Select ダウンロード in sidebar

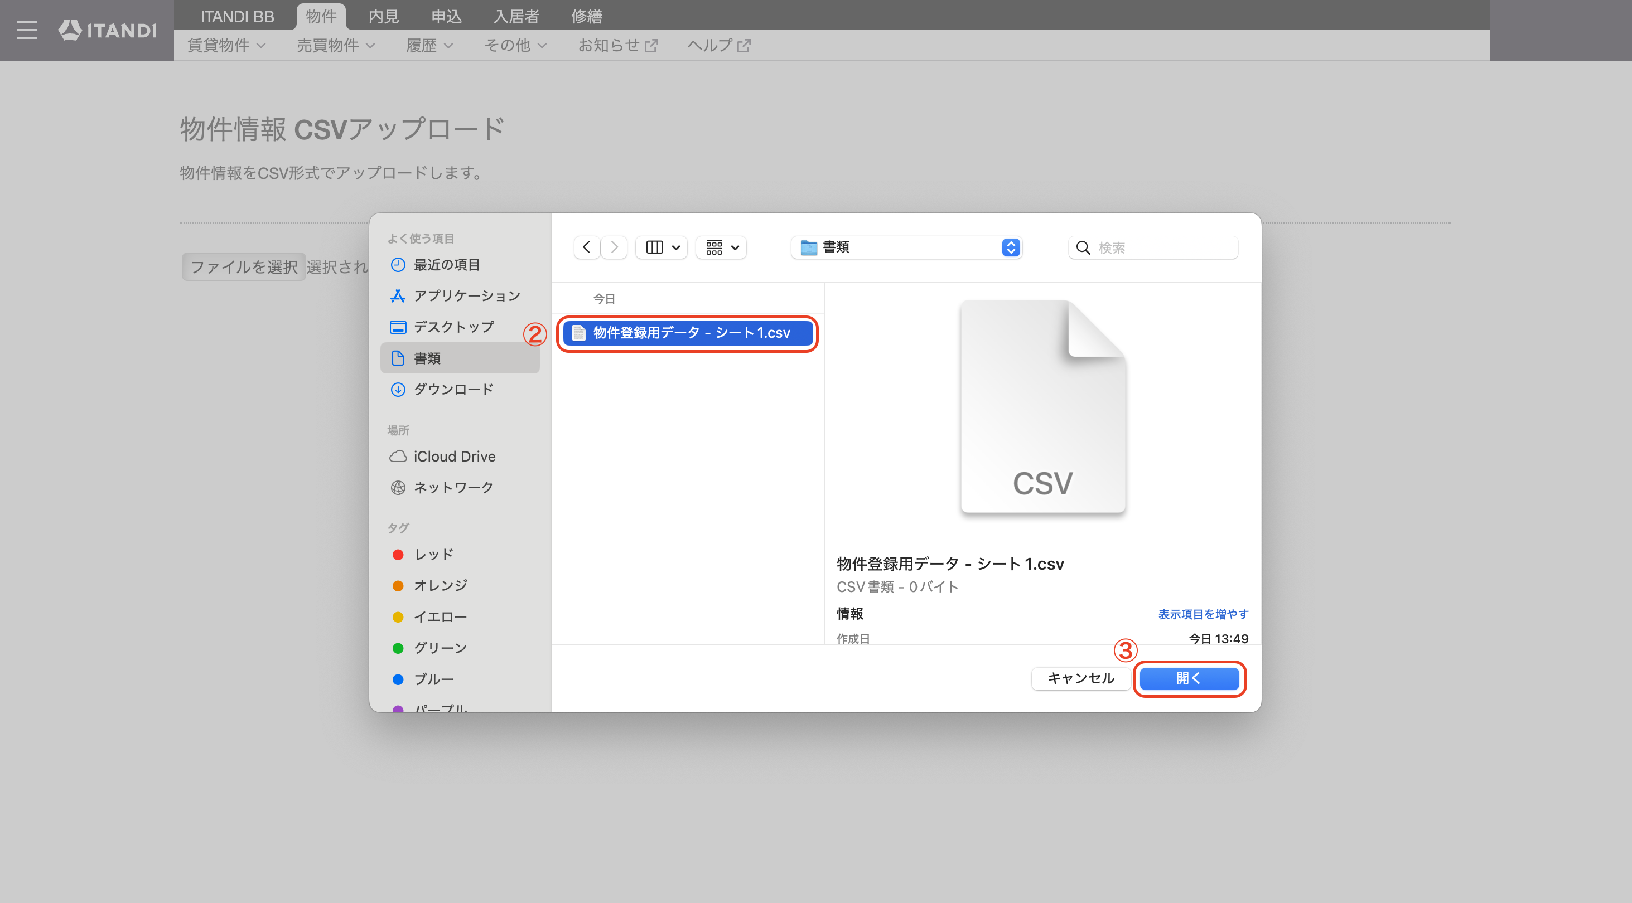pos(460,389)
